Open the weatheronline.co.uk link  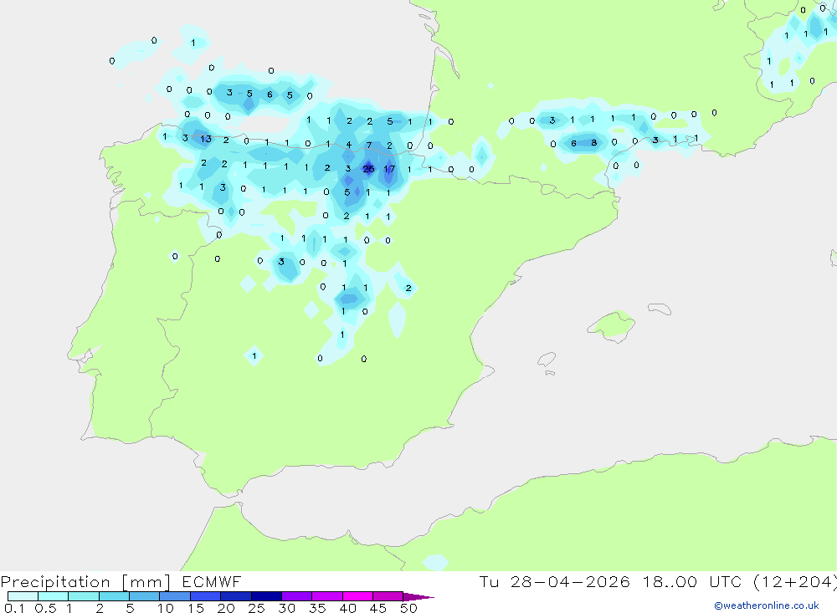coord(767,605)
